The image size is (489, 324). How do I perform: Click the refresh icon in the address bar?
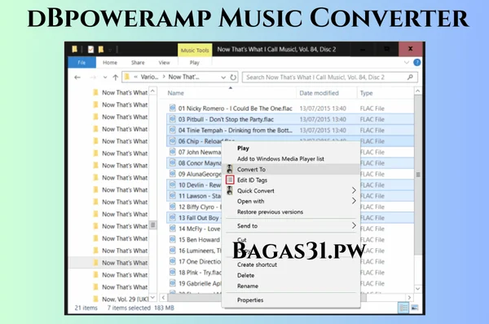233,77
